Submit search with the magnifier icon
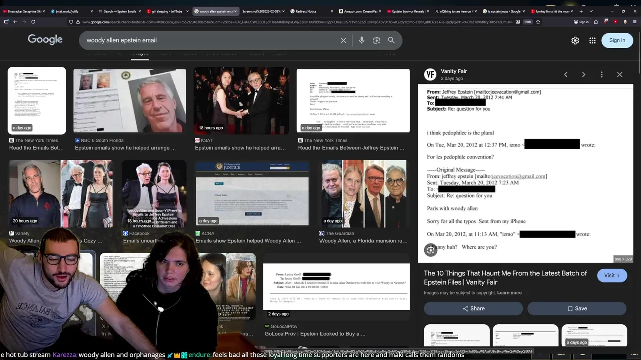Image resolution: width=641 pixels, height=360 pixels. click(x=391, y=40)
